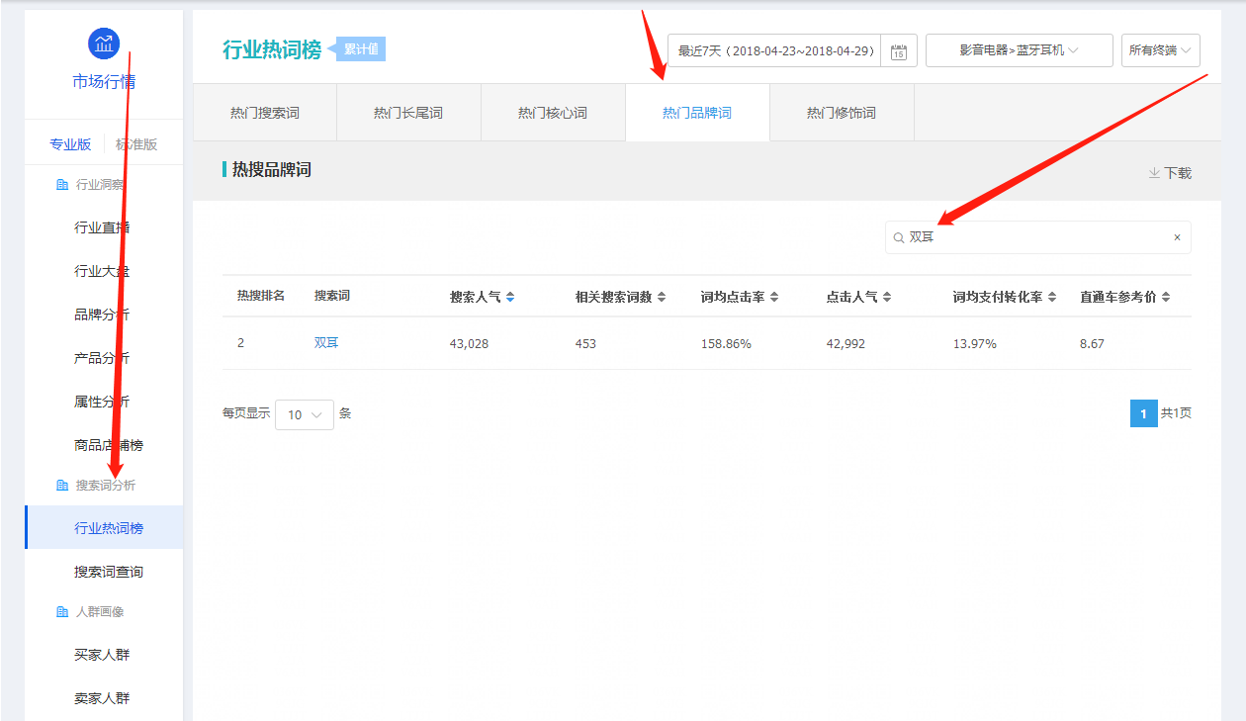Open the calendar date picker icon
1246x721 pixels.
pyautogui.click(x=898, y=51)
